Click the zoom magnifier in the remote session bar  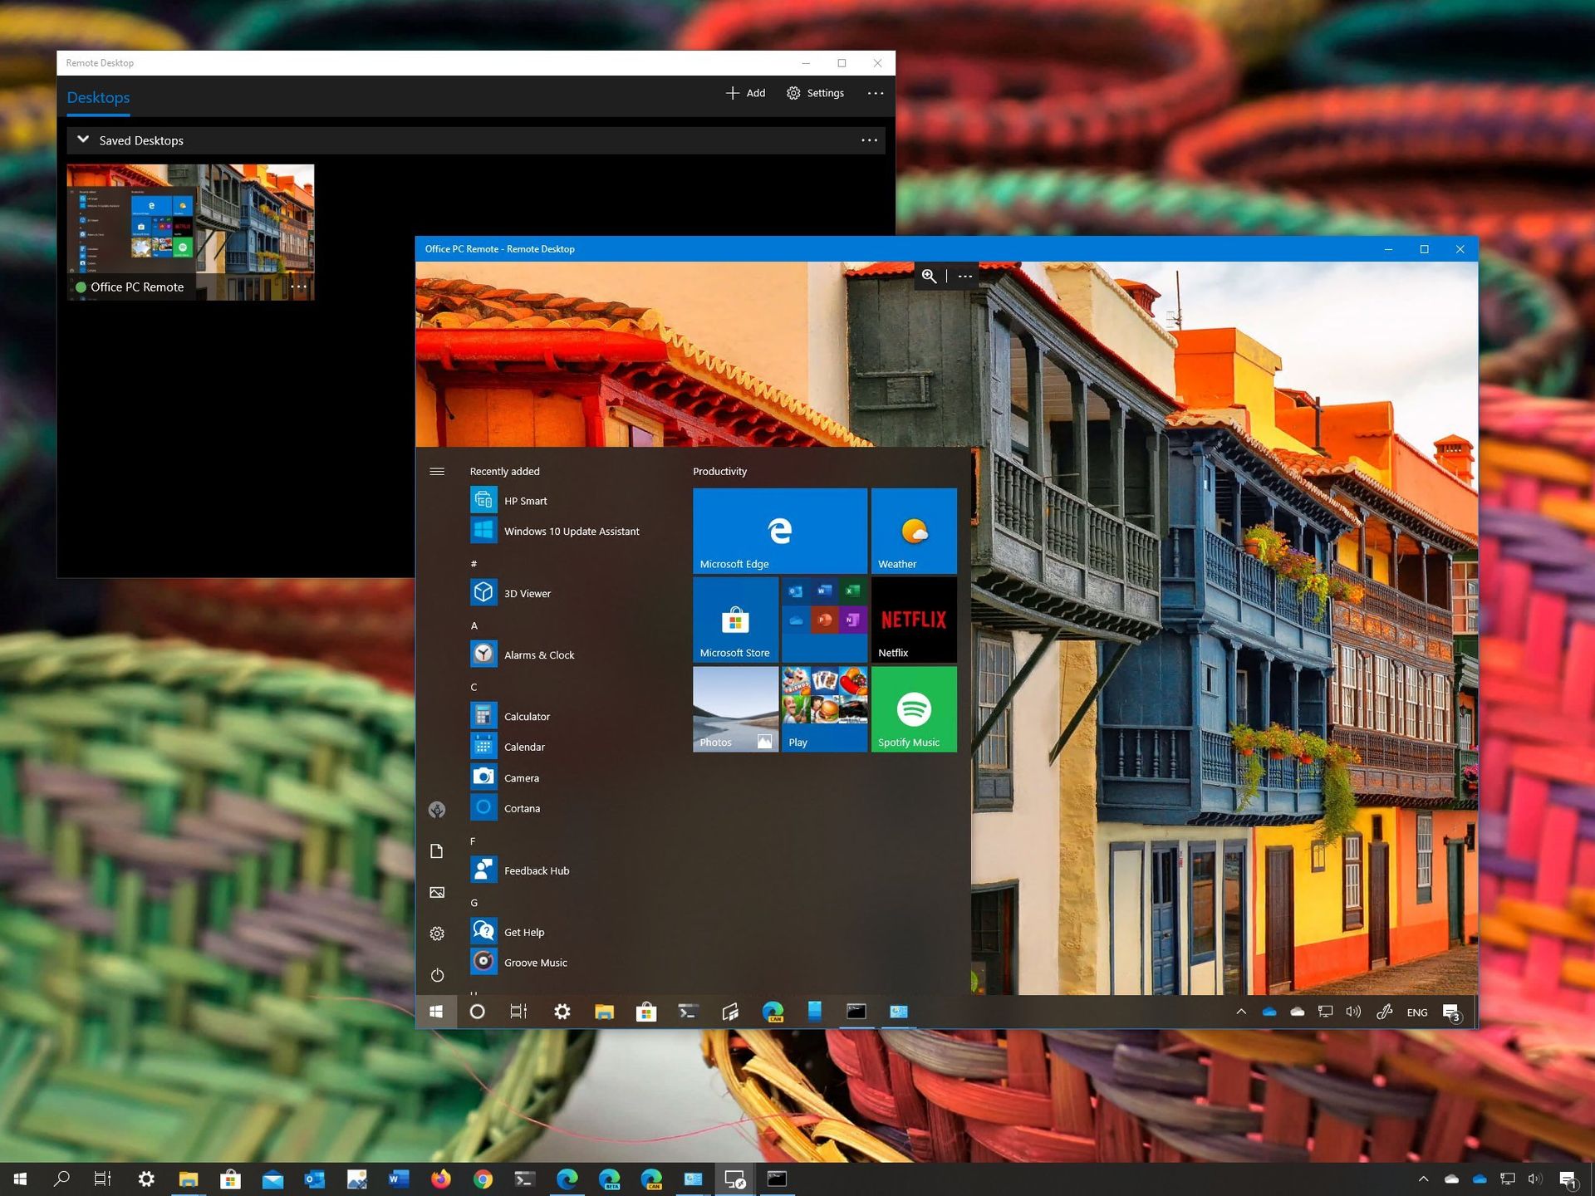[929, 277]
